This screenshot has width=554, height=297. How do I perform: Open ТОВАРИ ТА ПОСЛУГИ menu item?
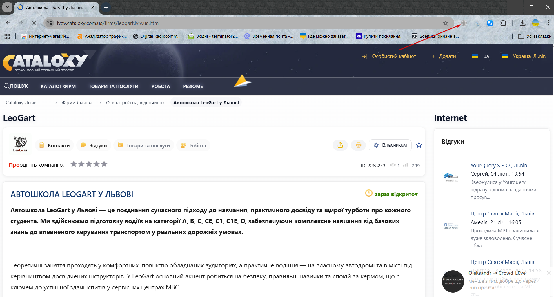tap(114, 86)
